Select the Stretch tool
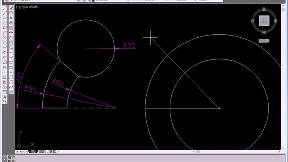 [11, 47]
